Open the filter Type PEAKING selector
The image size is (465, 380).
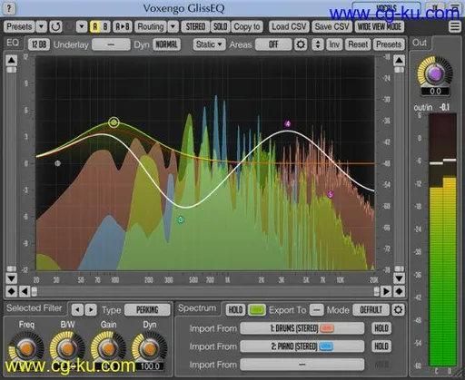click(x=147, y=310)
